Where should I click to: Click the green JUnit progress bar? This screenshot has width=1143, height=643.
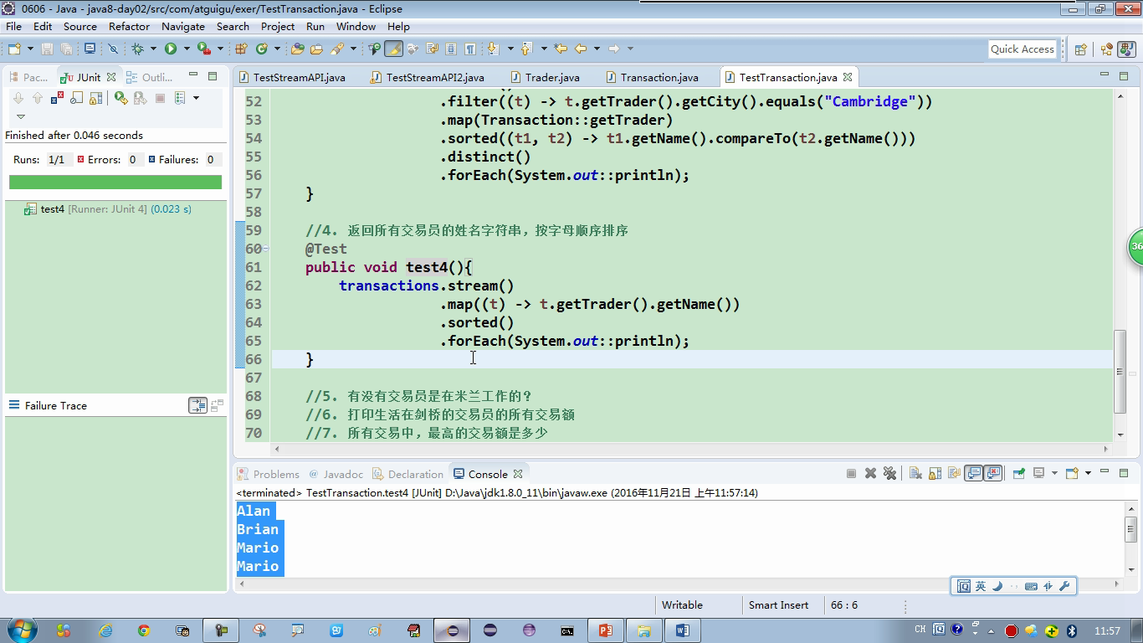tap(115, 182)
